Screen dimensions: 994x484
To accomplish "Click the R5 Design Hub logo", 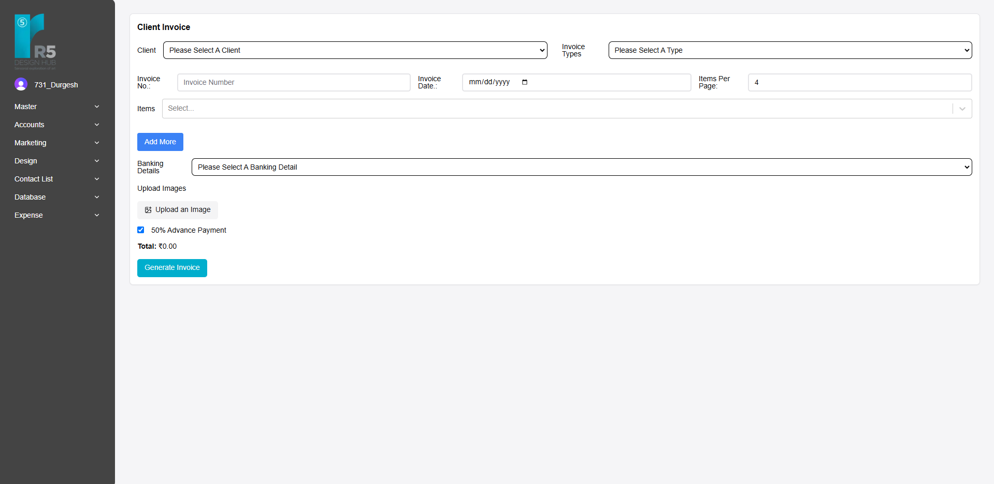I will pyautogui.click(x=35, y=41).
